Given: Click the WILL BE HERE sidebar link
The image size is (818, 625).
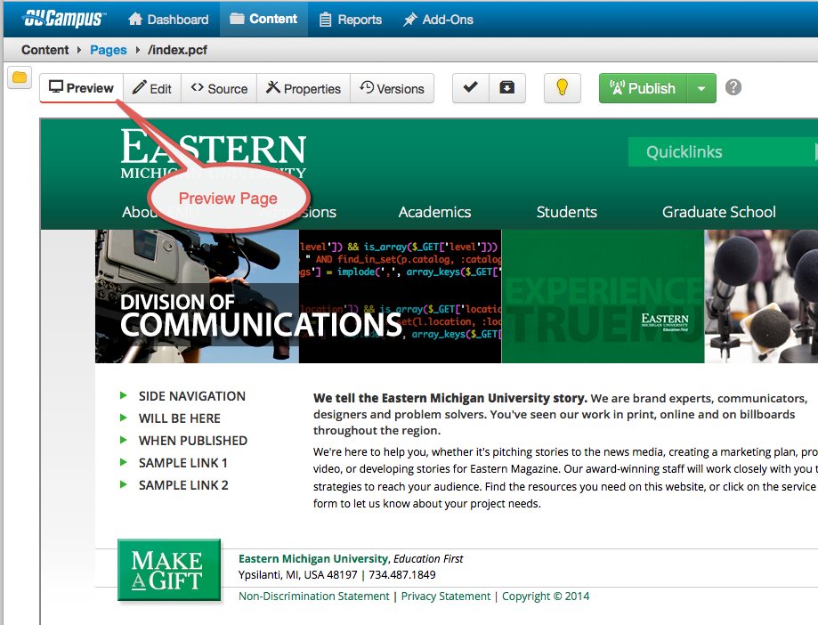Looking at the screenshot, I should point(180,418).
